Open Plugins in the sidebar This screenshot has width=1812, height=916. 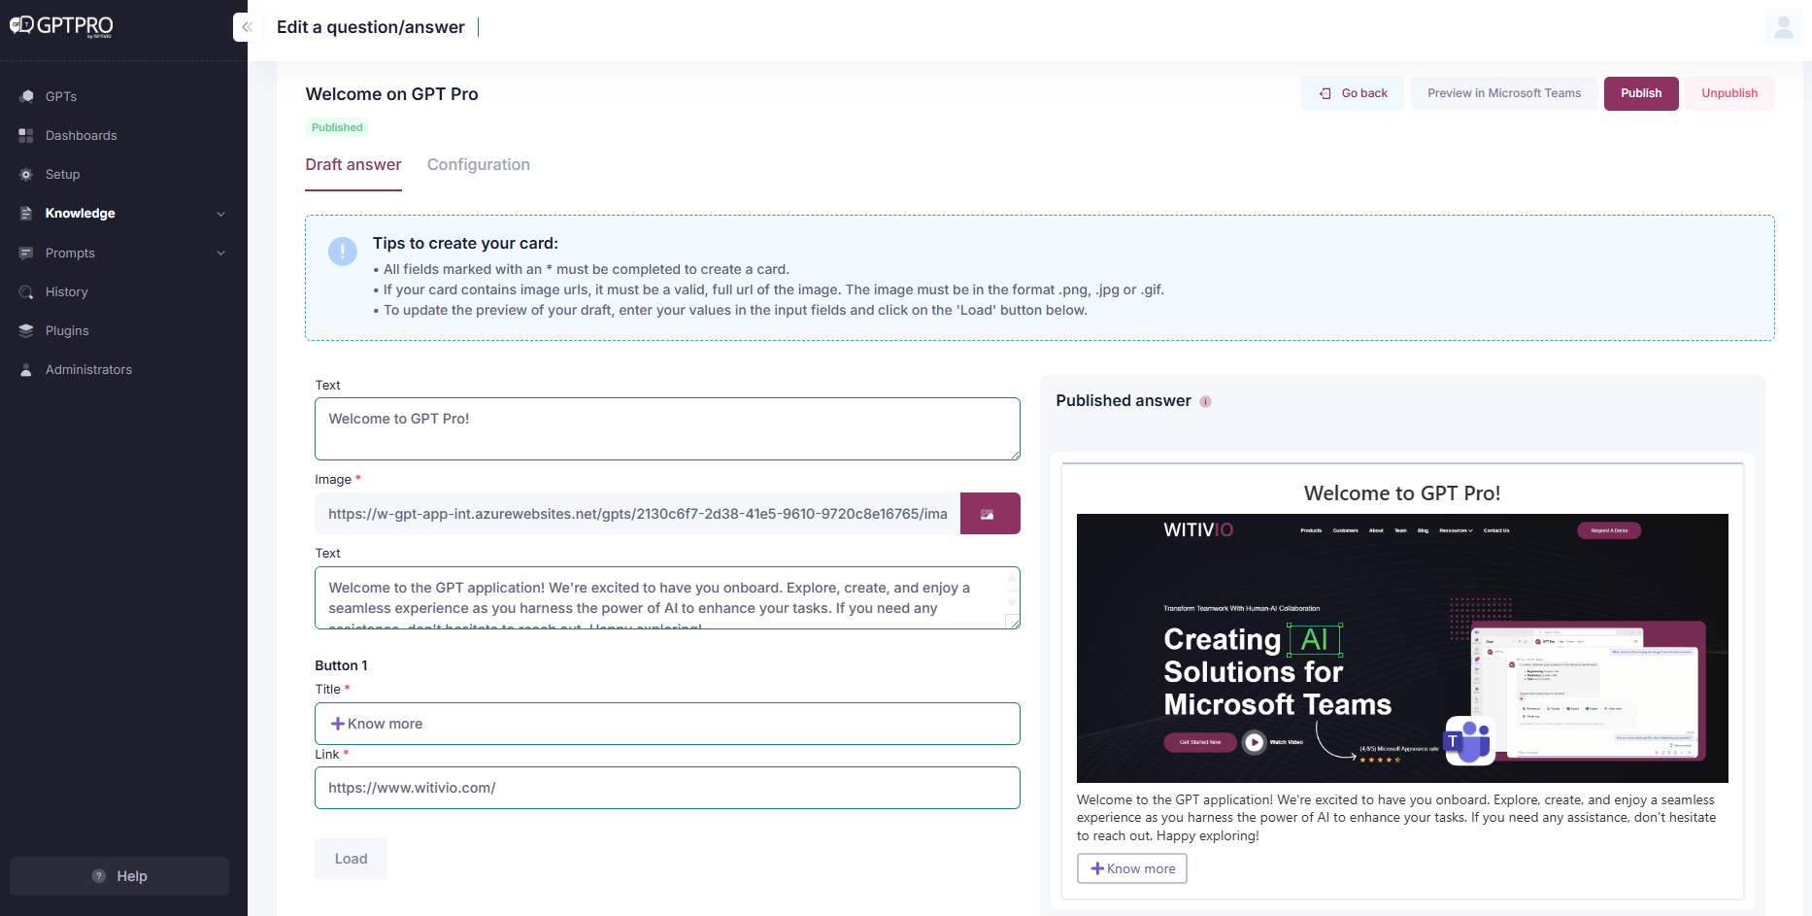coord(67,330)
